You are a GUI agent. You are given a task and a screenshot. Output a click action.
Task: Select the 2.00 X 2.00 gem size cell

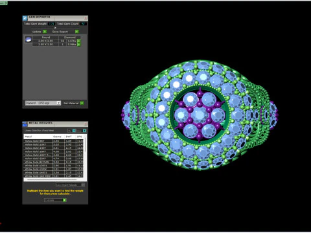[45, 41]
